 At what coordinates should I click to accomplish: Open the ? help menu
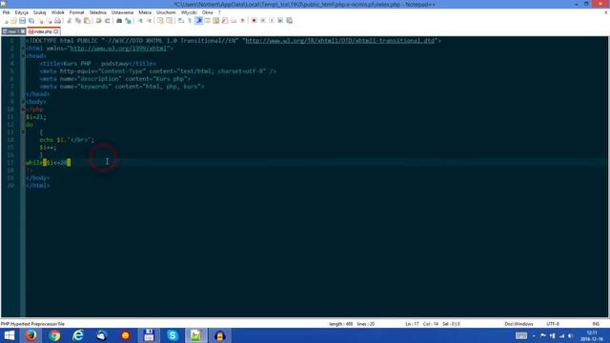219,12
